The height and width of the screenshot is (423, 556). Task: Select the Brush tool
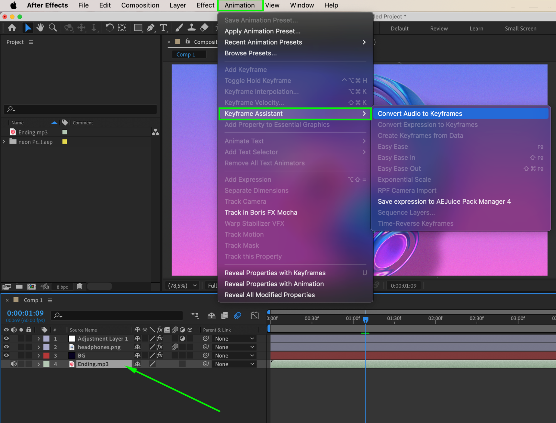point(179,28)
